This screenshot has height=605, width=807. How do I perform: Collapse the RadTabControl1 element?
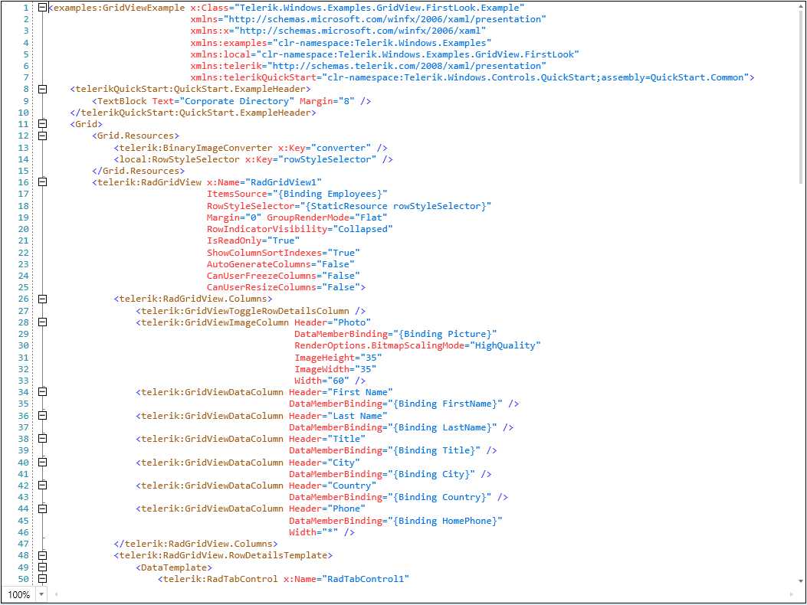pyautogui.click(x=43, y=578)
